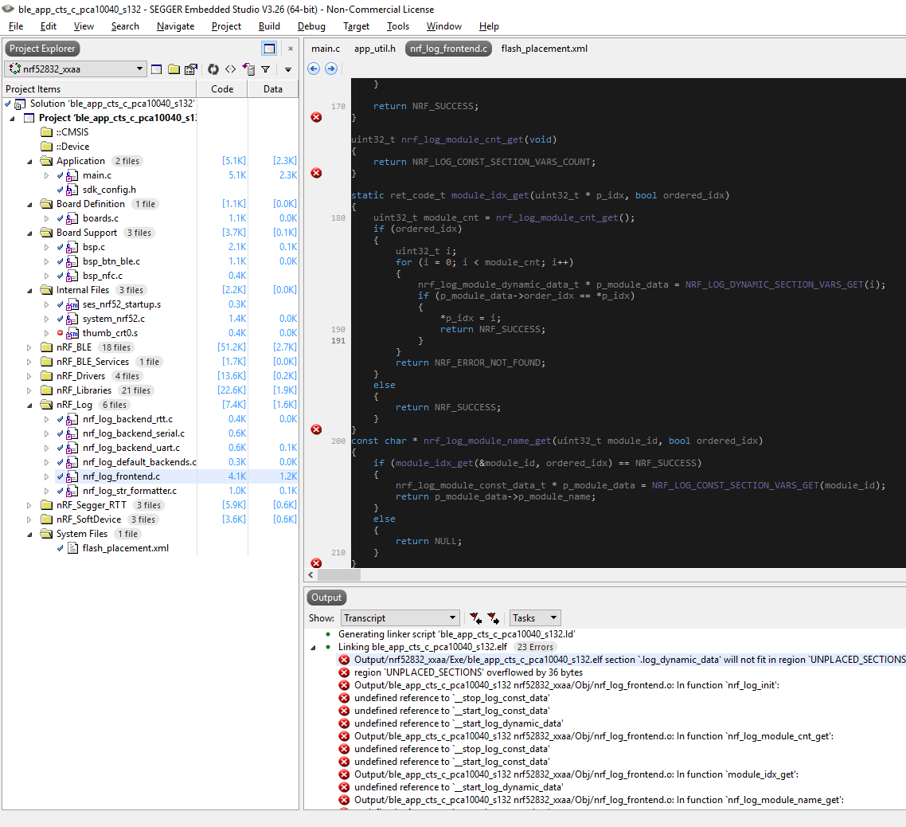This screenshot has height=827, width=906.
Task: Click the Output panel title
Action: tap(326, 598)
